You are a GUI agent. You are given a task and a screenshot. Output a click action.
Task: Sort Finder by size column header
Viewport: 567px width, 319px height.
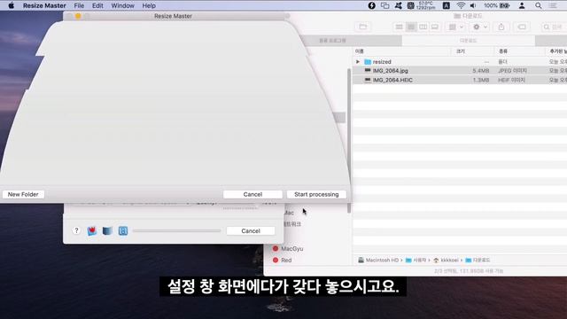(x=472, y=51)
